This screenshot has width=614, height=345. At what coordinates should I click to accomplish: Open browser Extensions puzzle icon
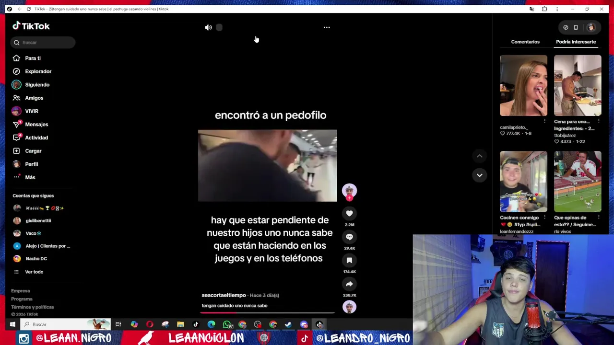(x=544, y=9)
